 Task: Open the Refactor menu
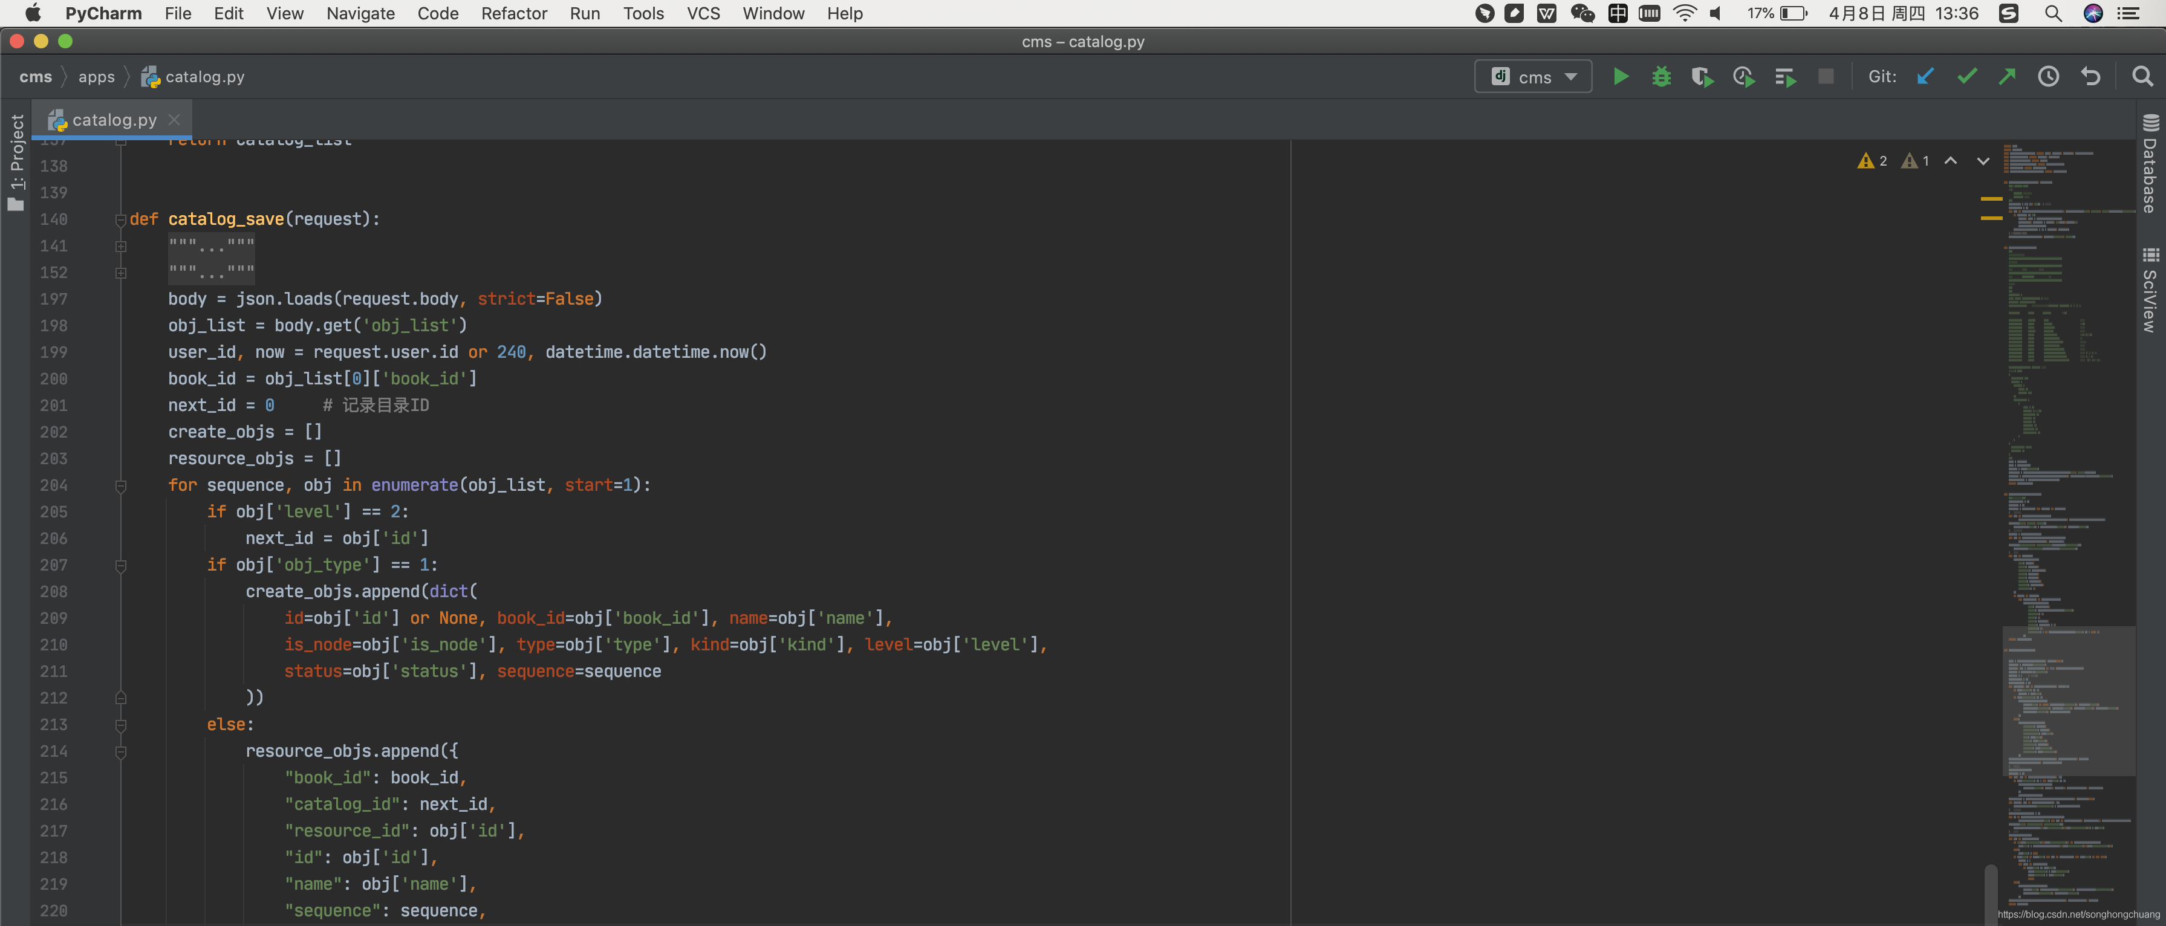[514, 13]
